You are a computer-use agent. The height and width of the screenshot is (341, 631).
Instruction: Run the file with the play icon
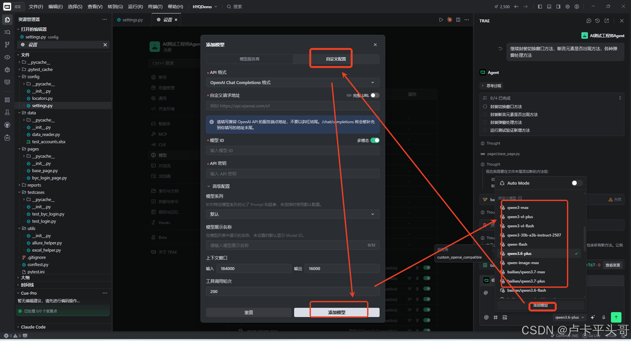(441, 20)
